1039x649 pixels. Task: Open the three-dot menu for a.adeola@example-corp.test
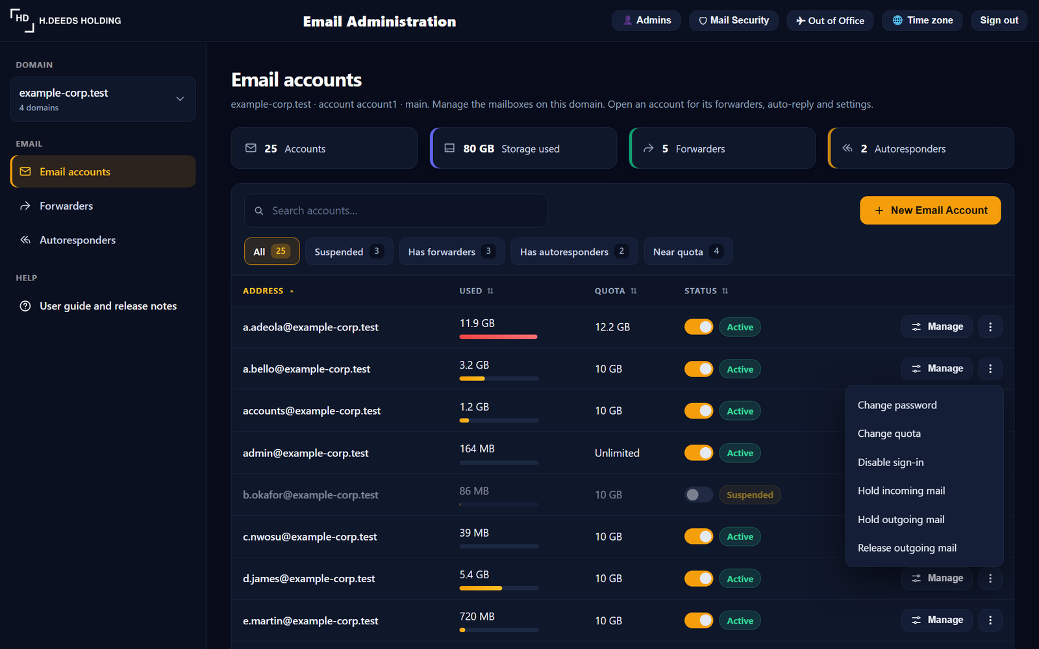(x=990, y=327)
